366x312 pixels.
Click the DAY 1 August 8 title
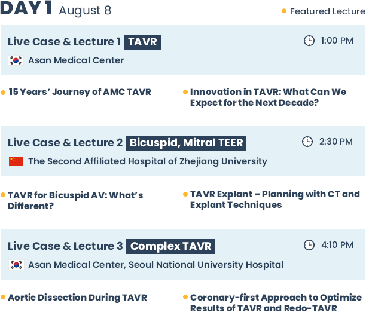tap(56, 9)
